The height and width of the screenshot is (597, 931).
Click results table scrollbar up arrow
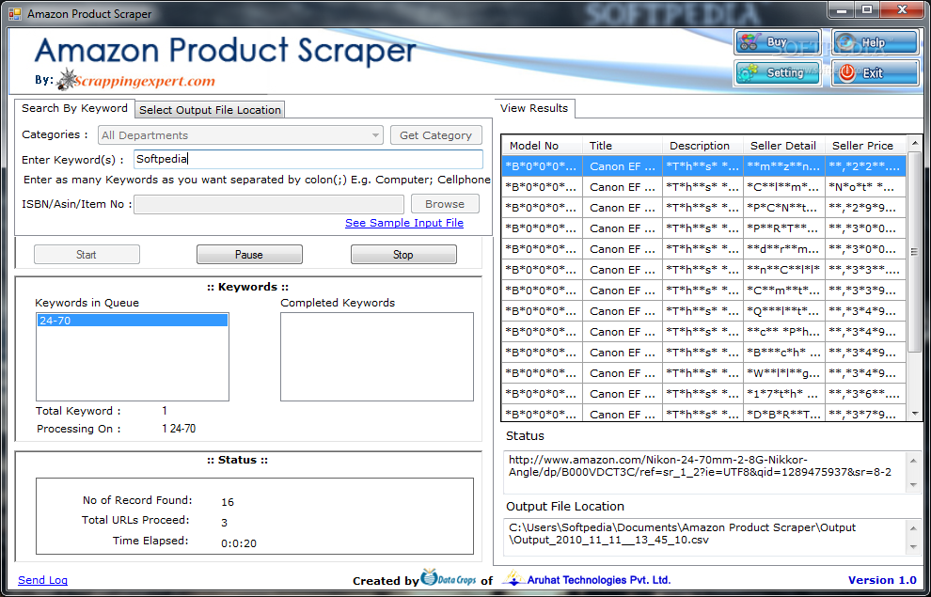click(x=914, y=143)
